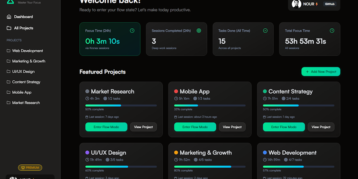The image size is (358, 179).
Task: Click clock icon on UI/UX Design card
Action: click(87, 160)
